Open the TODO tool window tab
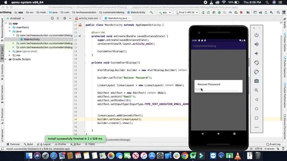The image size is (287, 161). pyautogui.click(x=90, y=144)
